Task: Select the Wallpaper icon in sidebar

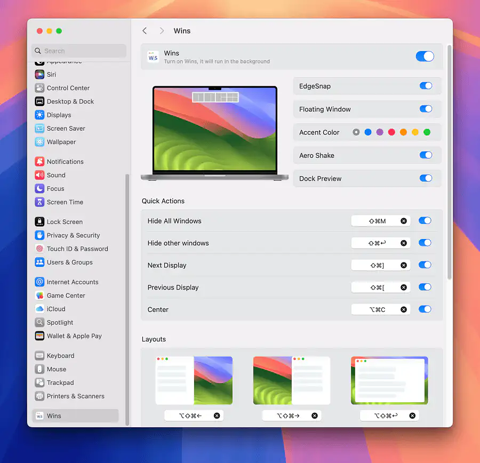Action: [39, 142]
